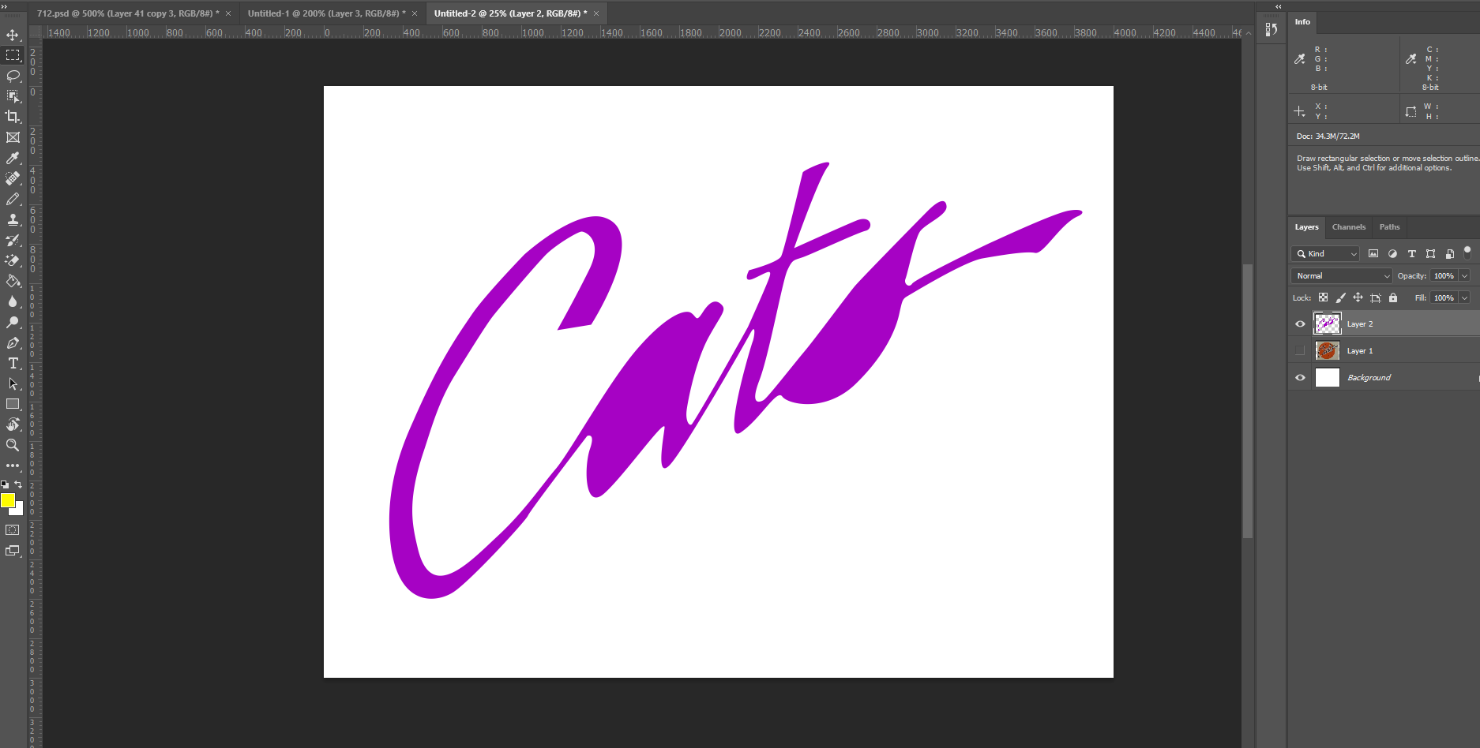Toggle filter for smart objects

coord(1449,253)
